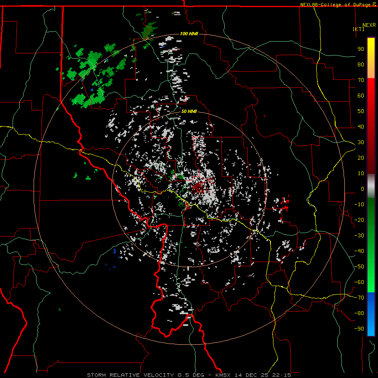The width and height of the screenshot is (378, 378).
Task: Click the [KT] units label
Action: [359, 29]
